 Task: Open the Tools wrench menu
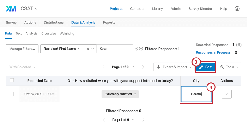pos(229,67)
